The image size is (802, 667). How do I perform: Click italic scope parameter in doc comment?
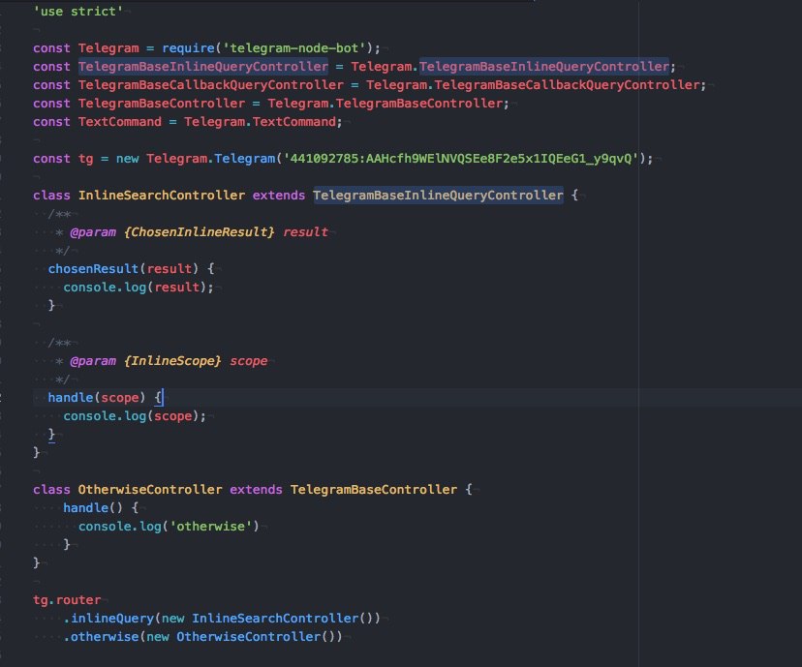249,361
